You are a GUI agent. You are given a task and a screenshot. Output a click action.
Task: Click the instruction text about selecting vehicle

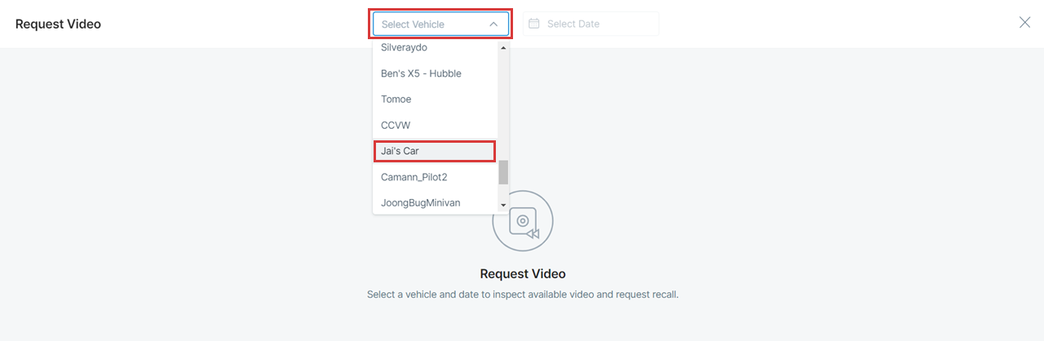[523, 294]
